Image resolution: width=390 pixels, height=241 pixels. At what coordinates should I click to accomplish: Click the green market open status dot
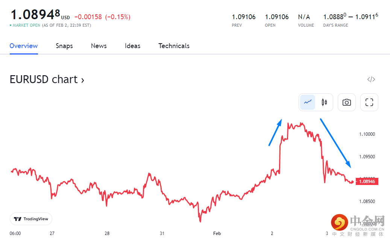(x=11, y=26)
